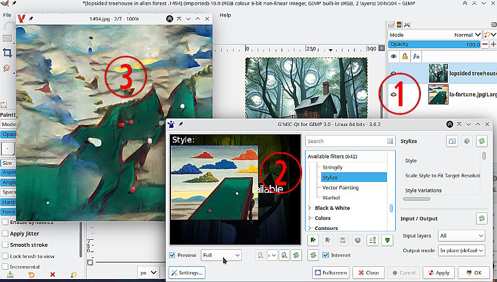Screen dimensions: 497x282
Task: Select the Crop tool in GIMP toolbox
Action: coord(7,53)
